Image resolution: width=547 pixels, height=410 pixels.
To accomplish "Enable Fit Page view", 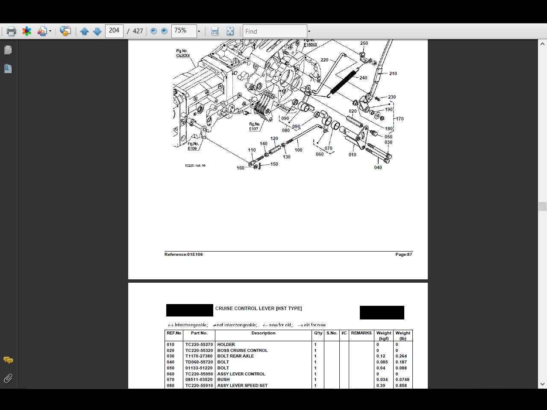I will click(230, 31).
